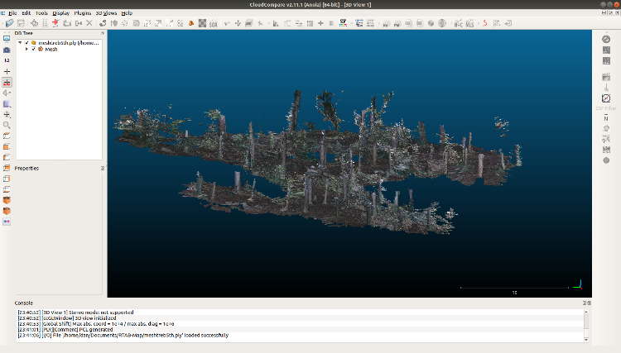621x353 pixels.
Task: Click the Open file icon in toolbar
Action: (x=8, y=23)
